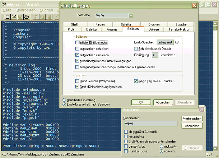Screen dimensions: 219x158
Task: Open the Datei menu
Action: coord(8,10)
